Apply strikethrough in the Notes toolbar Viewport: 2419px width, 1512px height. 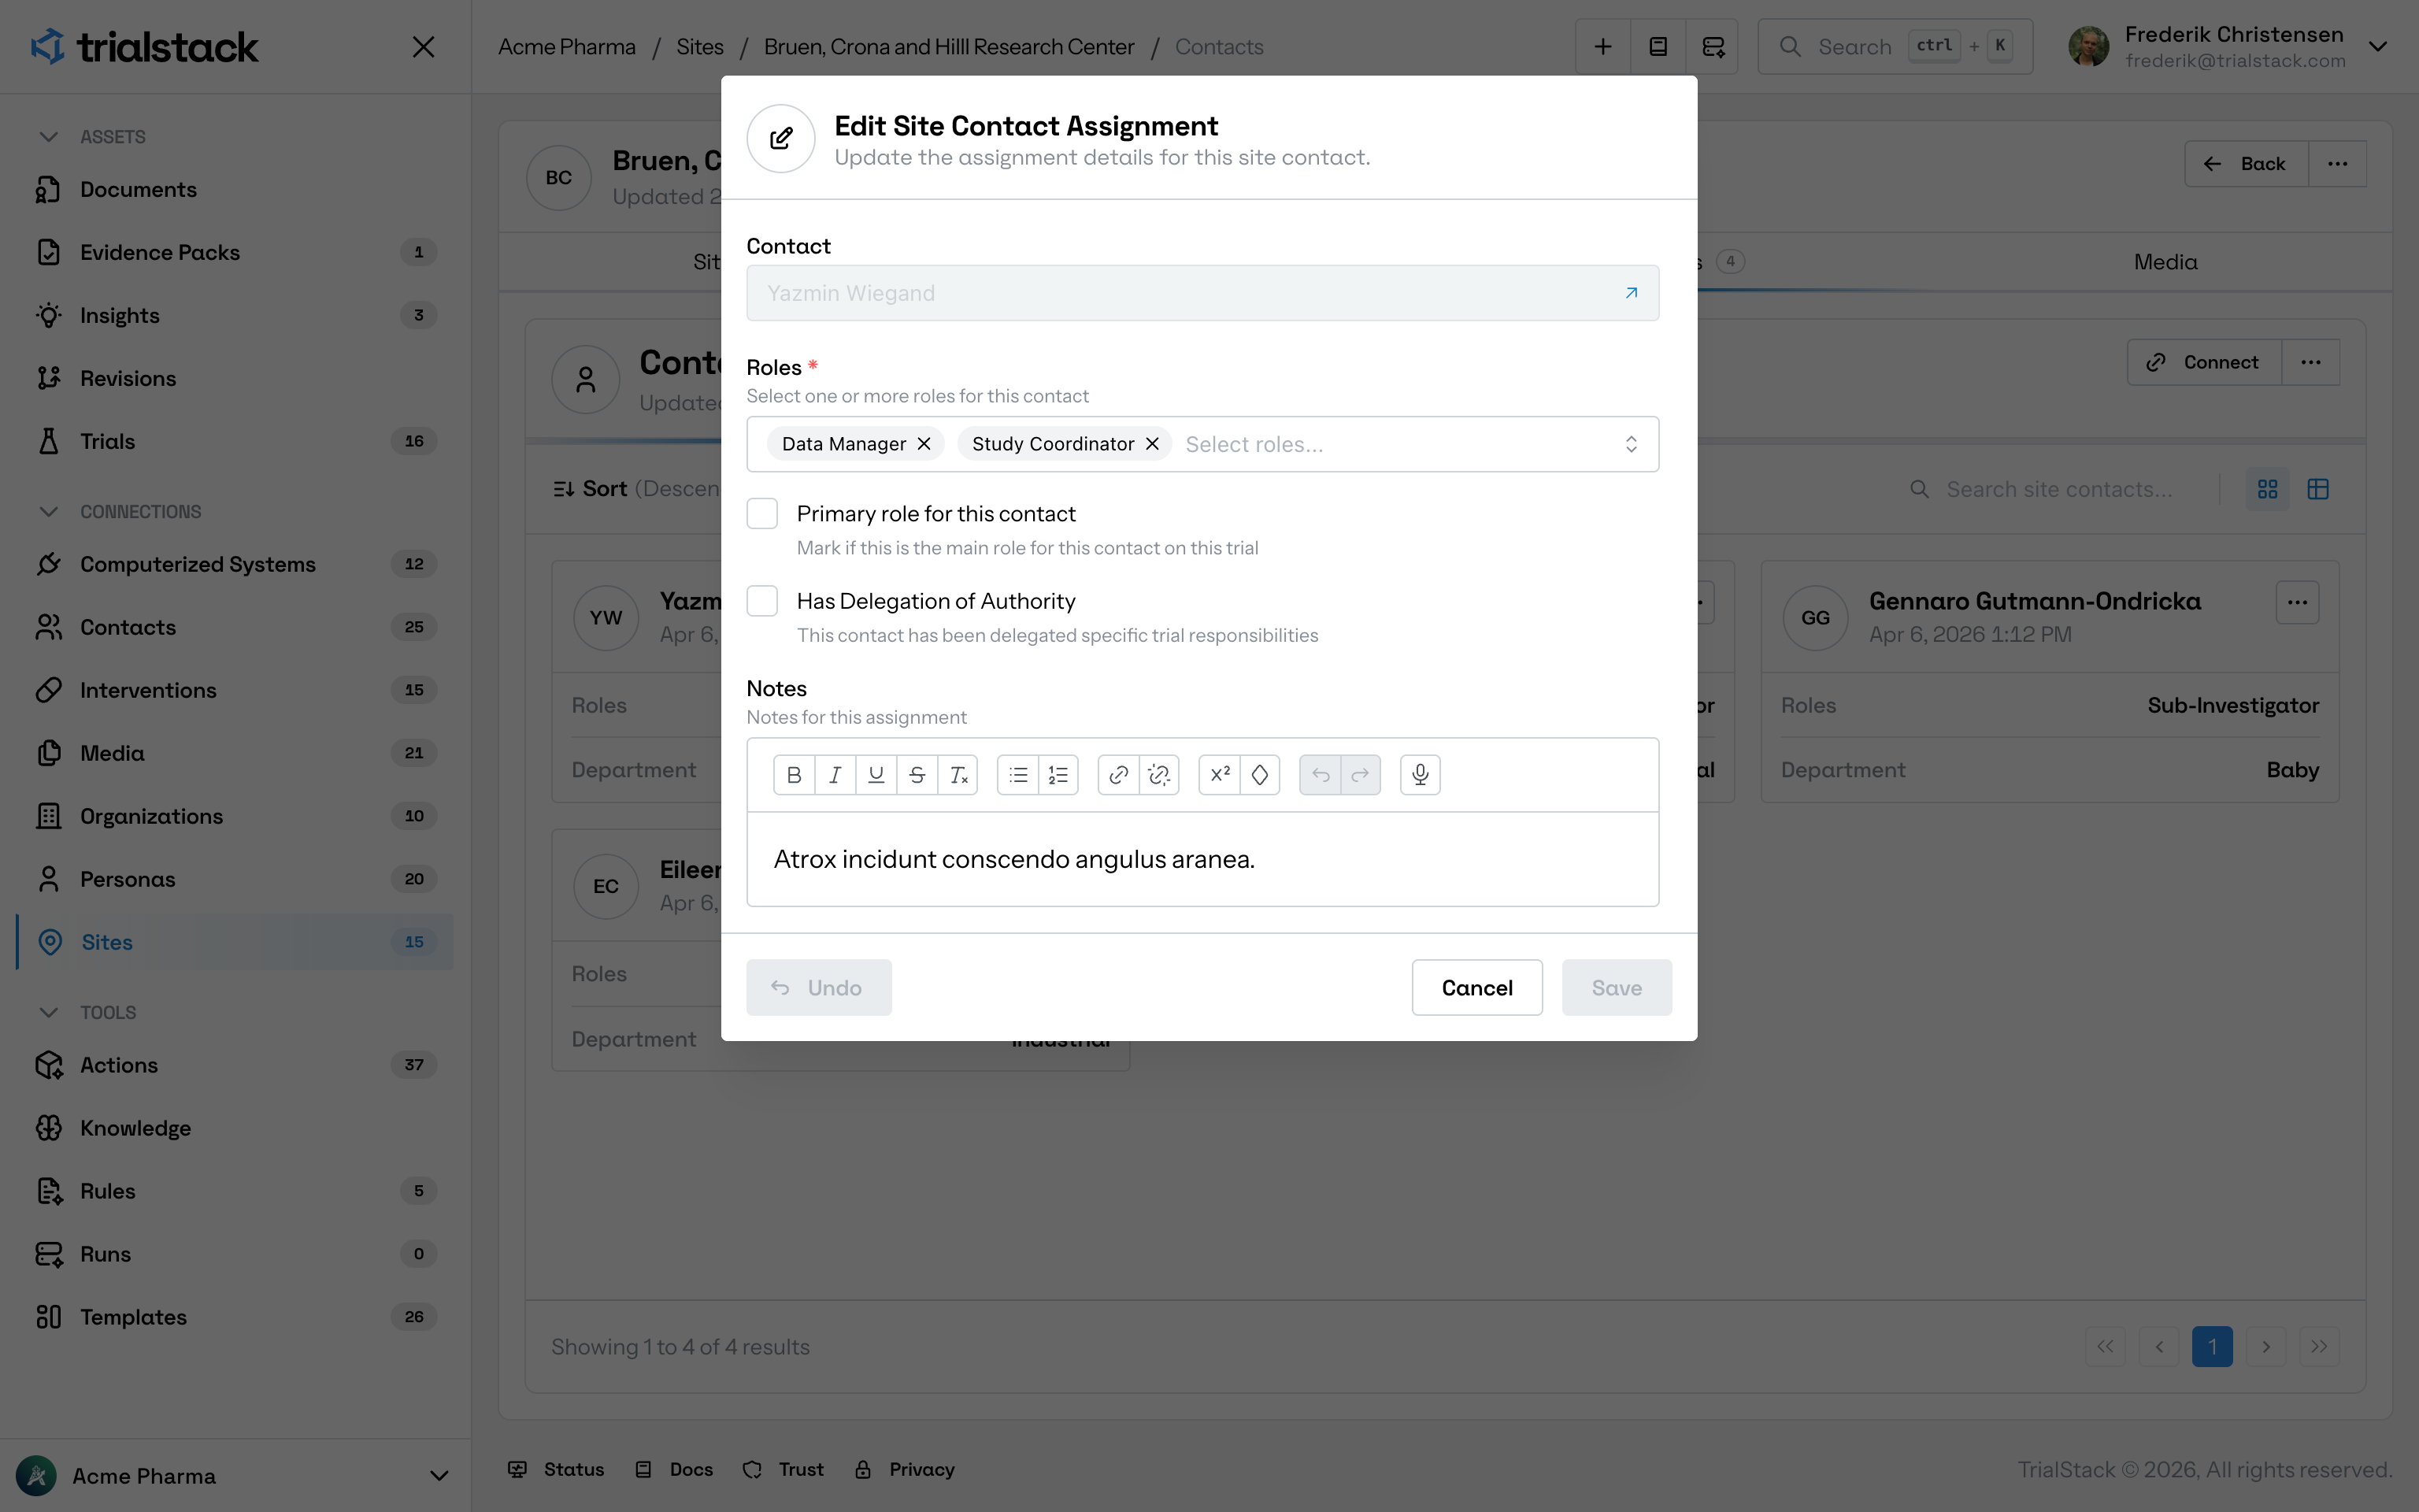tap(917, 775)
